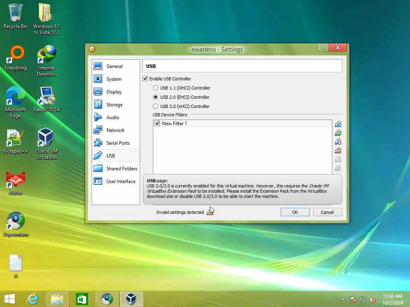Show hidden tray icons arrow
The width and height of the screenshot is (410, 307).
click(343, 300)
